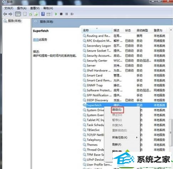Click the Superfetch title in the description pane
This screenshot has width=173, height=169.
coord(41,31)
